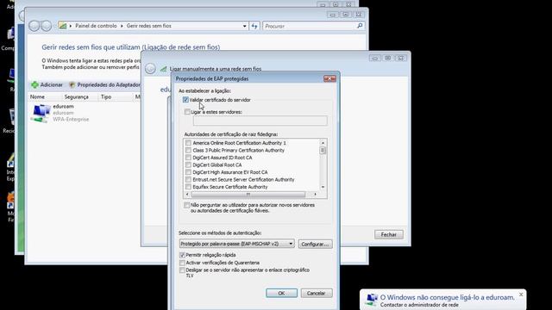This screenshot has height=310, width=552.
Task: Click forward navigation button in Control Panel
Action: [46, 26]
